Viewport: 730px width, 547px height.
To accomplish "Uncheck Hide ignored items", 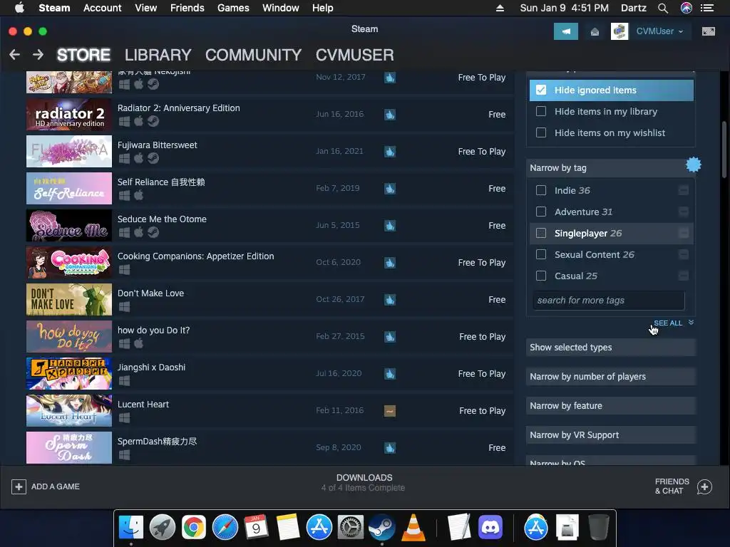I will tap(541, 90).
